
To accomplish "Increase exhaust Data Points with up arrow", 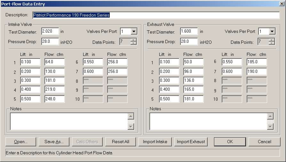I will tap(272, 40).
